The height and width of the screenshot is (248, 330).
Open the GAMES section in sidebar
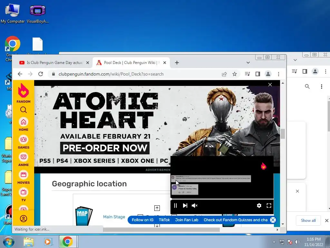pyautogui.click(x=23, y=142)
